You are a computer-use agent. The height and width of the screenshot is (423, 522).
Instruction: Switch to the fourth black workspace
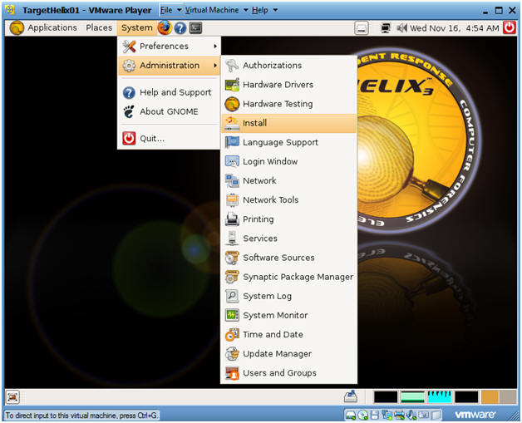[467, 397]
